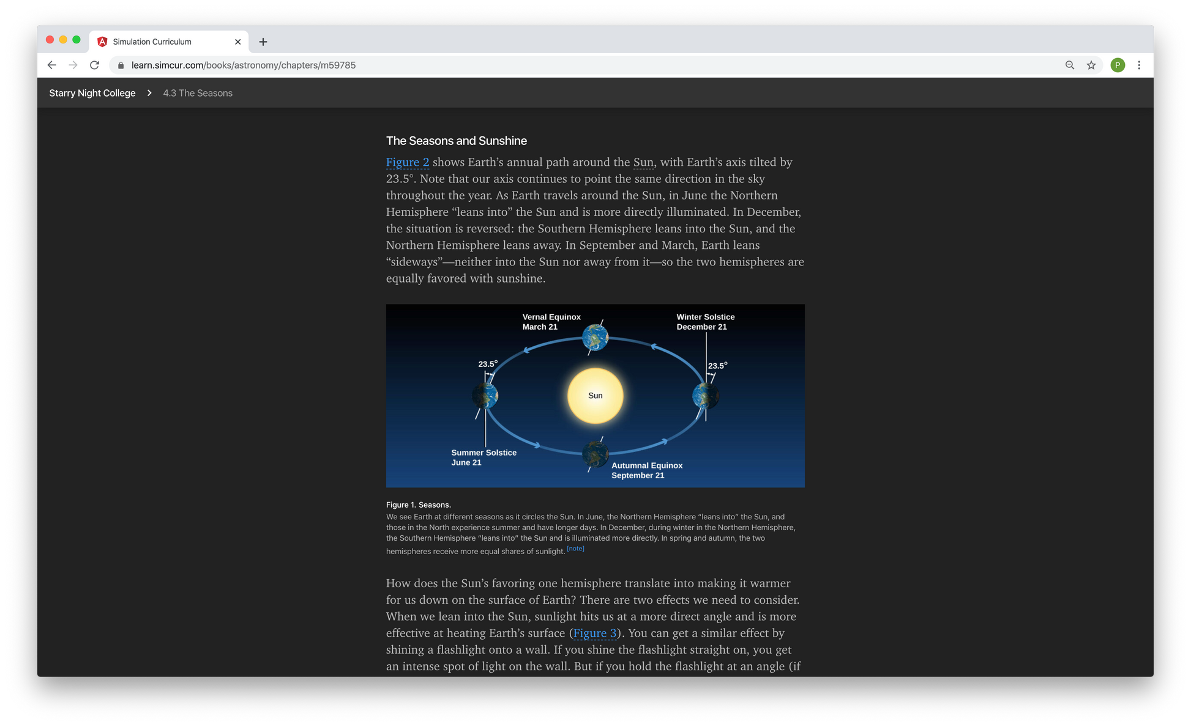
Task: Click the lock icon in the address bar
Action: 121,65
